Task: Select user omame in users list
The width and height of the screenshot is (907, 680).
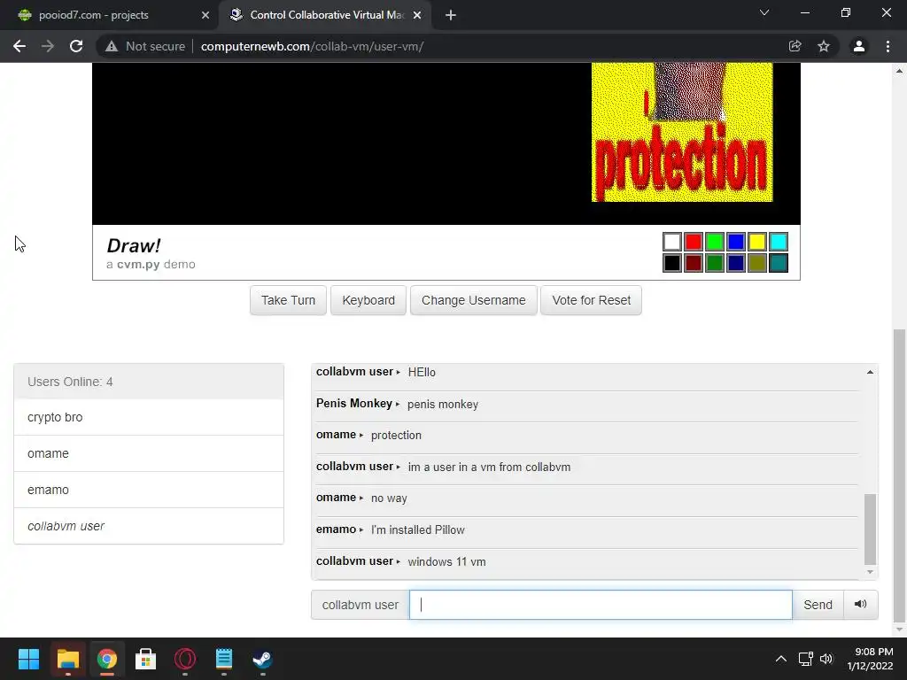Action: [x=149, y=453]
